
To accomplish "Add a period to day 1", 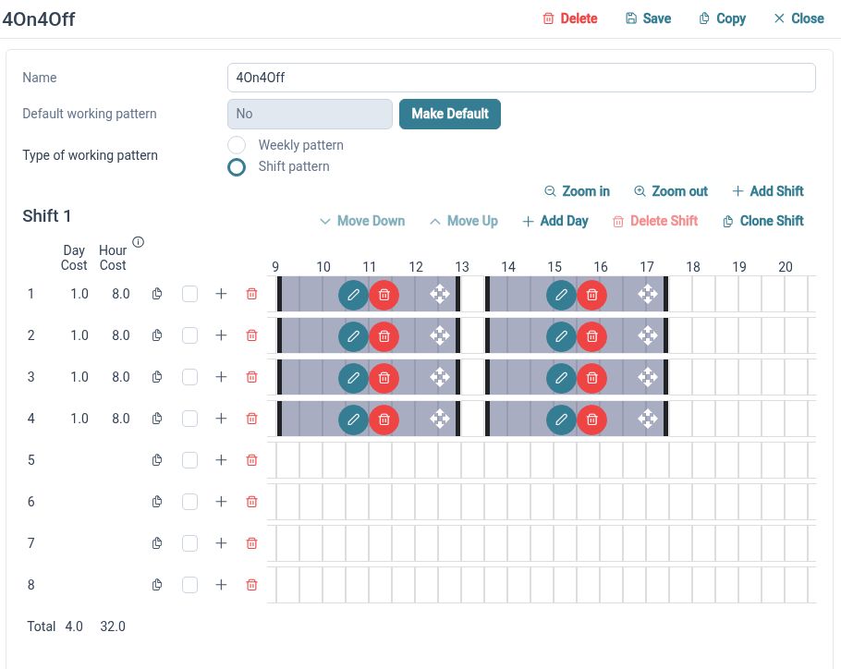I will click(x=221, y=294).
